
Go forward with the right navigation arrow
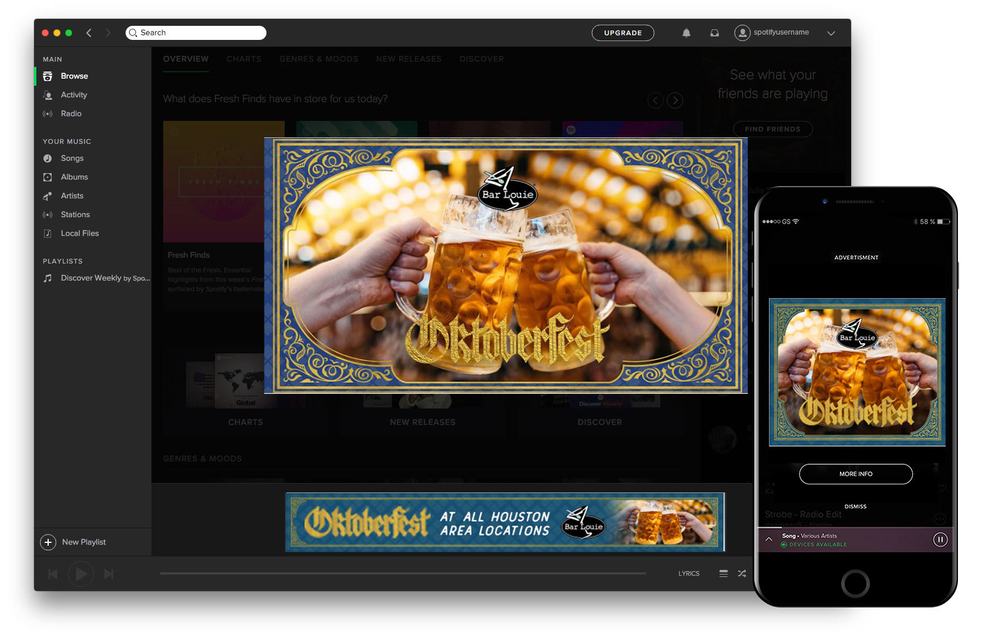pyautogui.click(x=107, y=33)
